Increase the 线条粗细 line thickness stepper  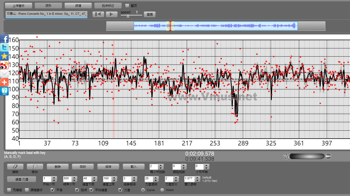click(134, 177)
